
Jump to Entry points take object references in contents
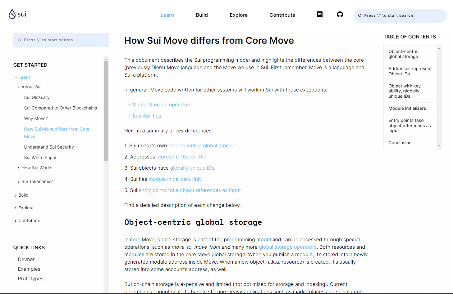click(410, 126)
